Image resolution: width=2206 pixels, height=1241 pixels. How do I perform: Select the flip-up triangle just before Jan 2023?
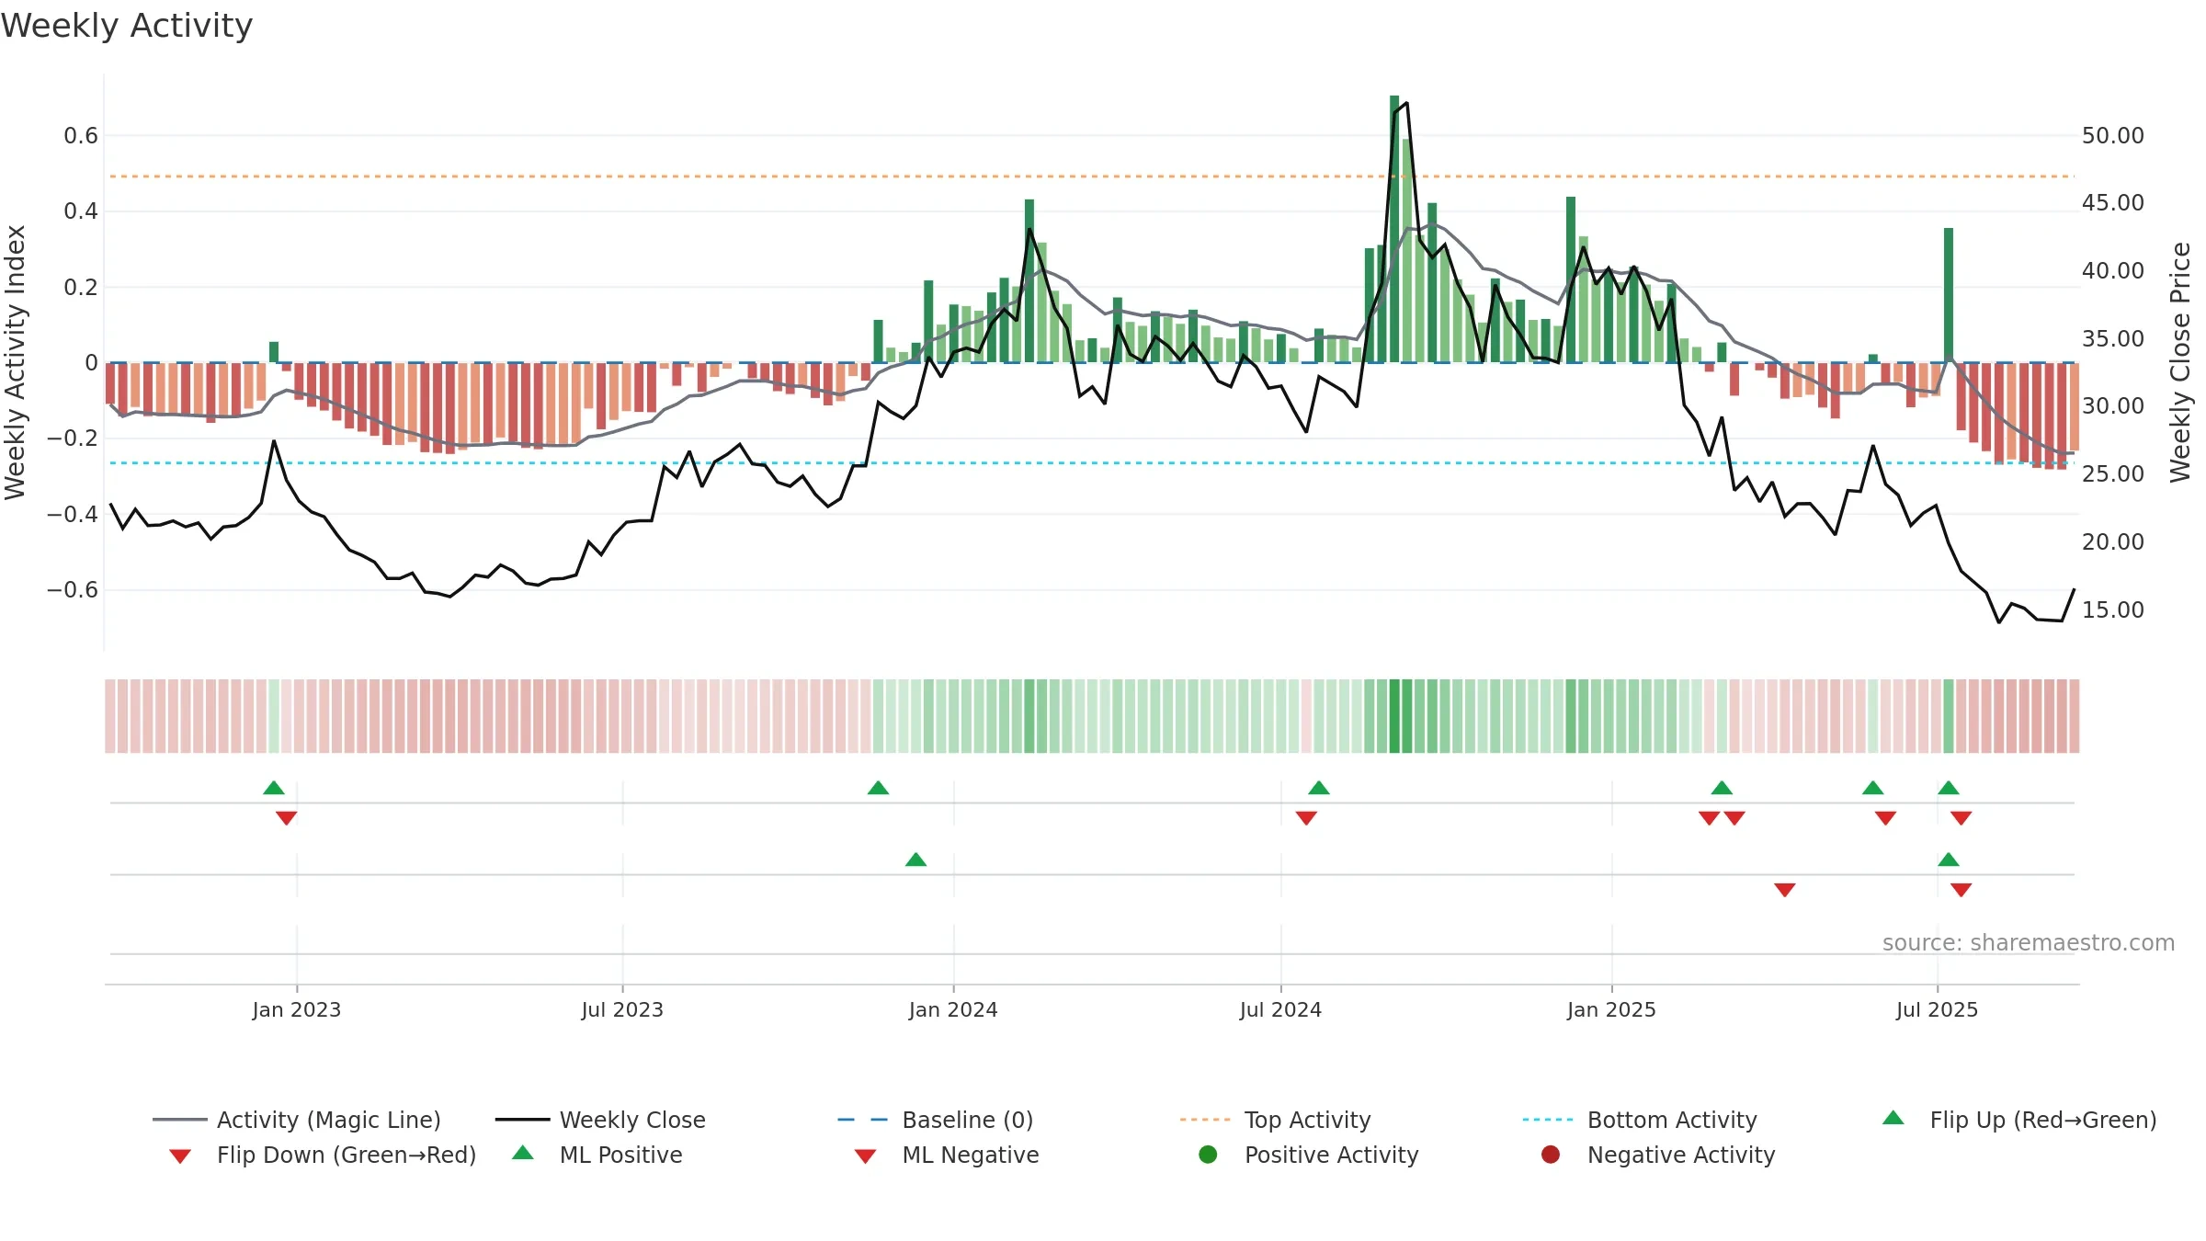(x=274, y=788)
